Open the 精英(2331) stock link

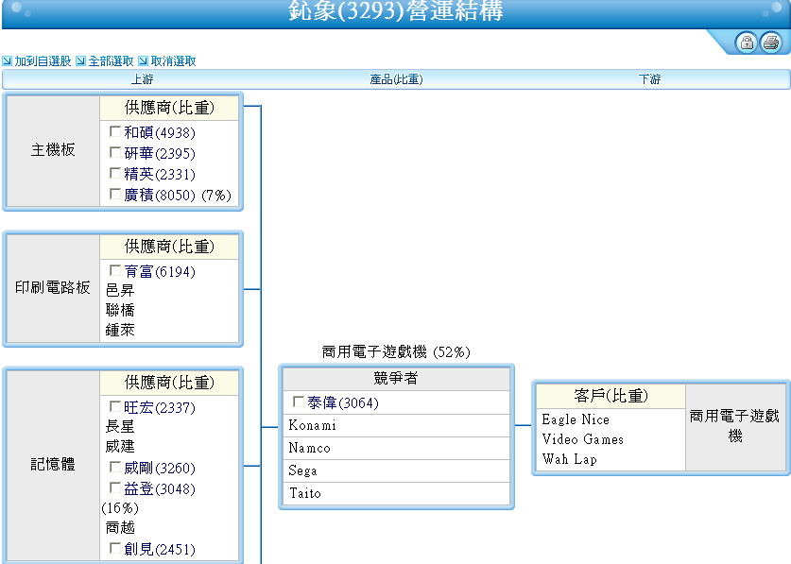pyautogui.click(x=160, y=175)
